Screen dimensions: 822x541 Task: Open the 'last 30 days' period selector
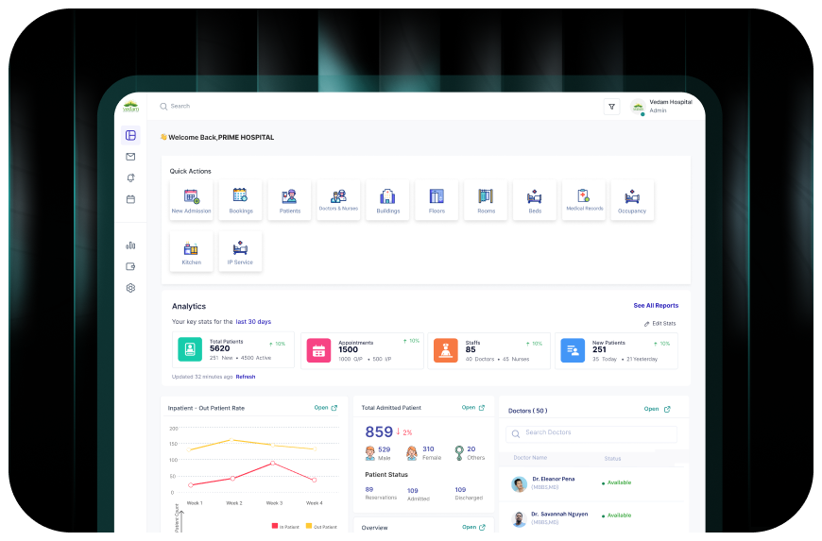253,322
